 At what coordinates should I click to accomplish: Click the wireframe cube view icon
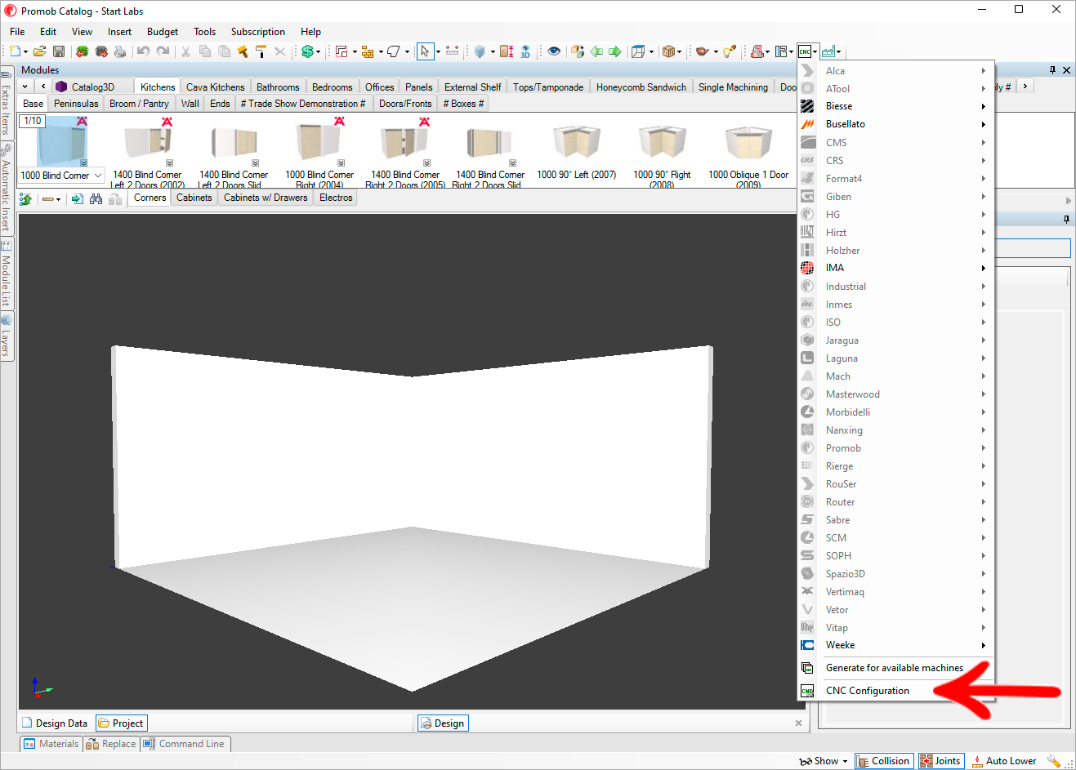[x=638, y=51]
